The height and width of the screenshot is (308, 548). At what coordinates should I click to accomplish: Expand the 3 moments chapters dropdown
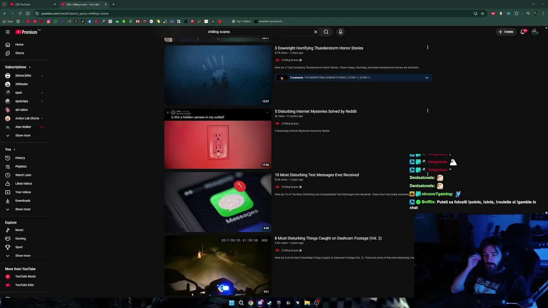(426, 78)
